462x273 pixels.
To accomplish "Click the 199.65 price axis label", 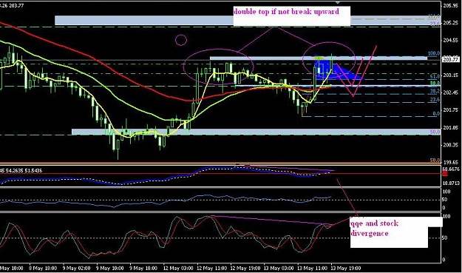I will pyautogui.click(x=451, y=162).
